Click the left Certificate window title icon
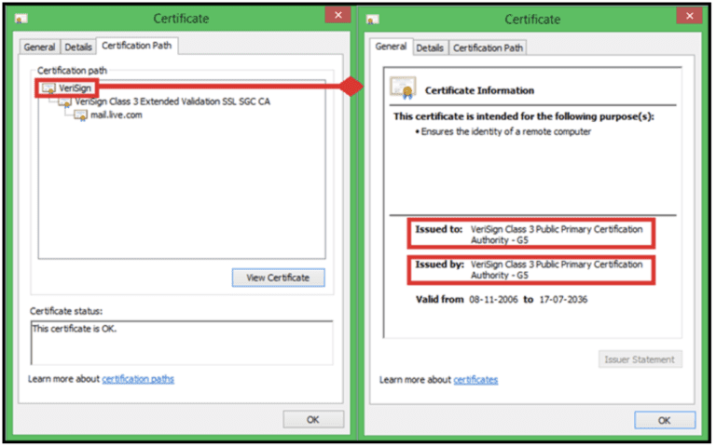 coord(21,20)
